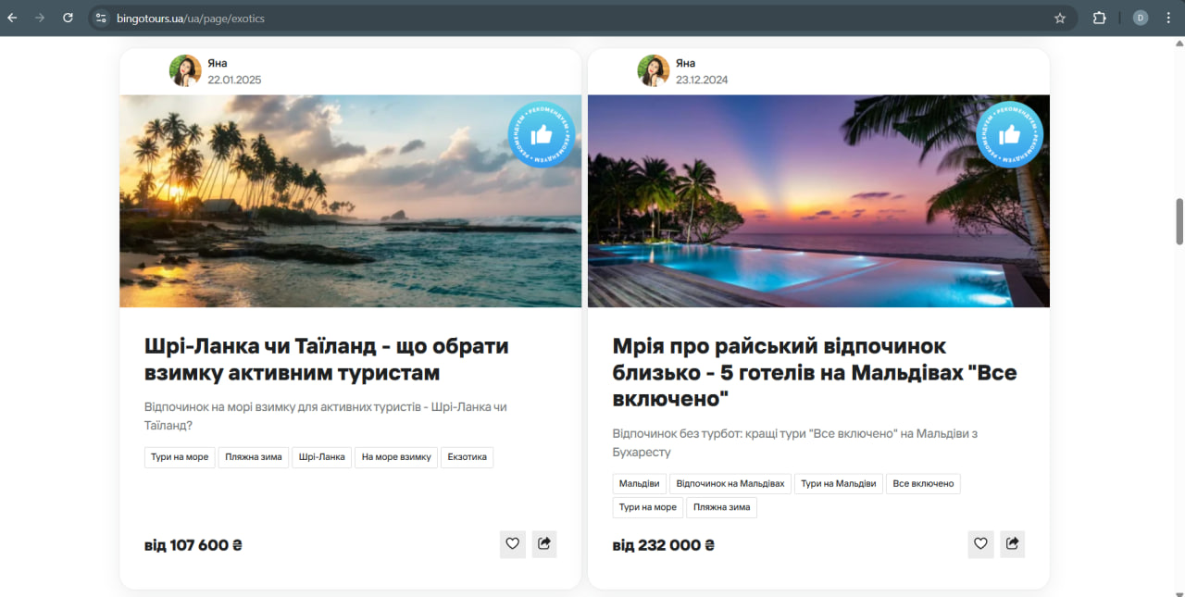Click price 'від 107 600 ₴'
Image resolution: width=1185 pixels, height=597 pixels.
(193, 545)
